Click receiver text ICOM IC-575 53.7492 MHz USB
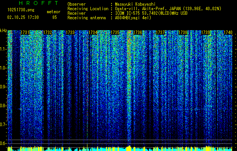Viewport: 237px width, 151px height. 151,13
